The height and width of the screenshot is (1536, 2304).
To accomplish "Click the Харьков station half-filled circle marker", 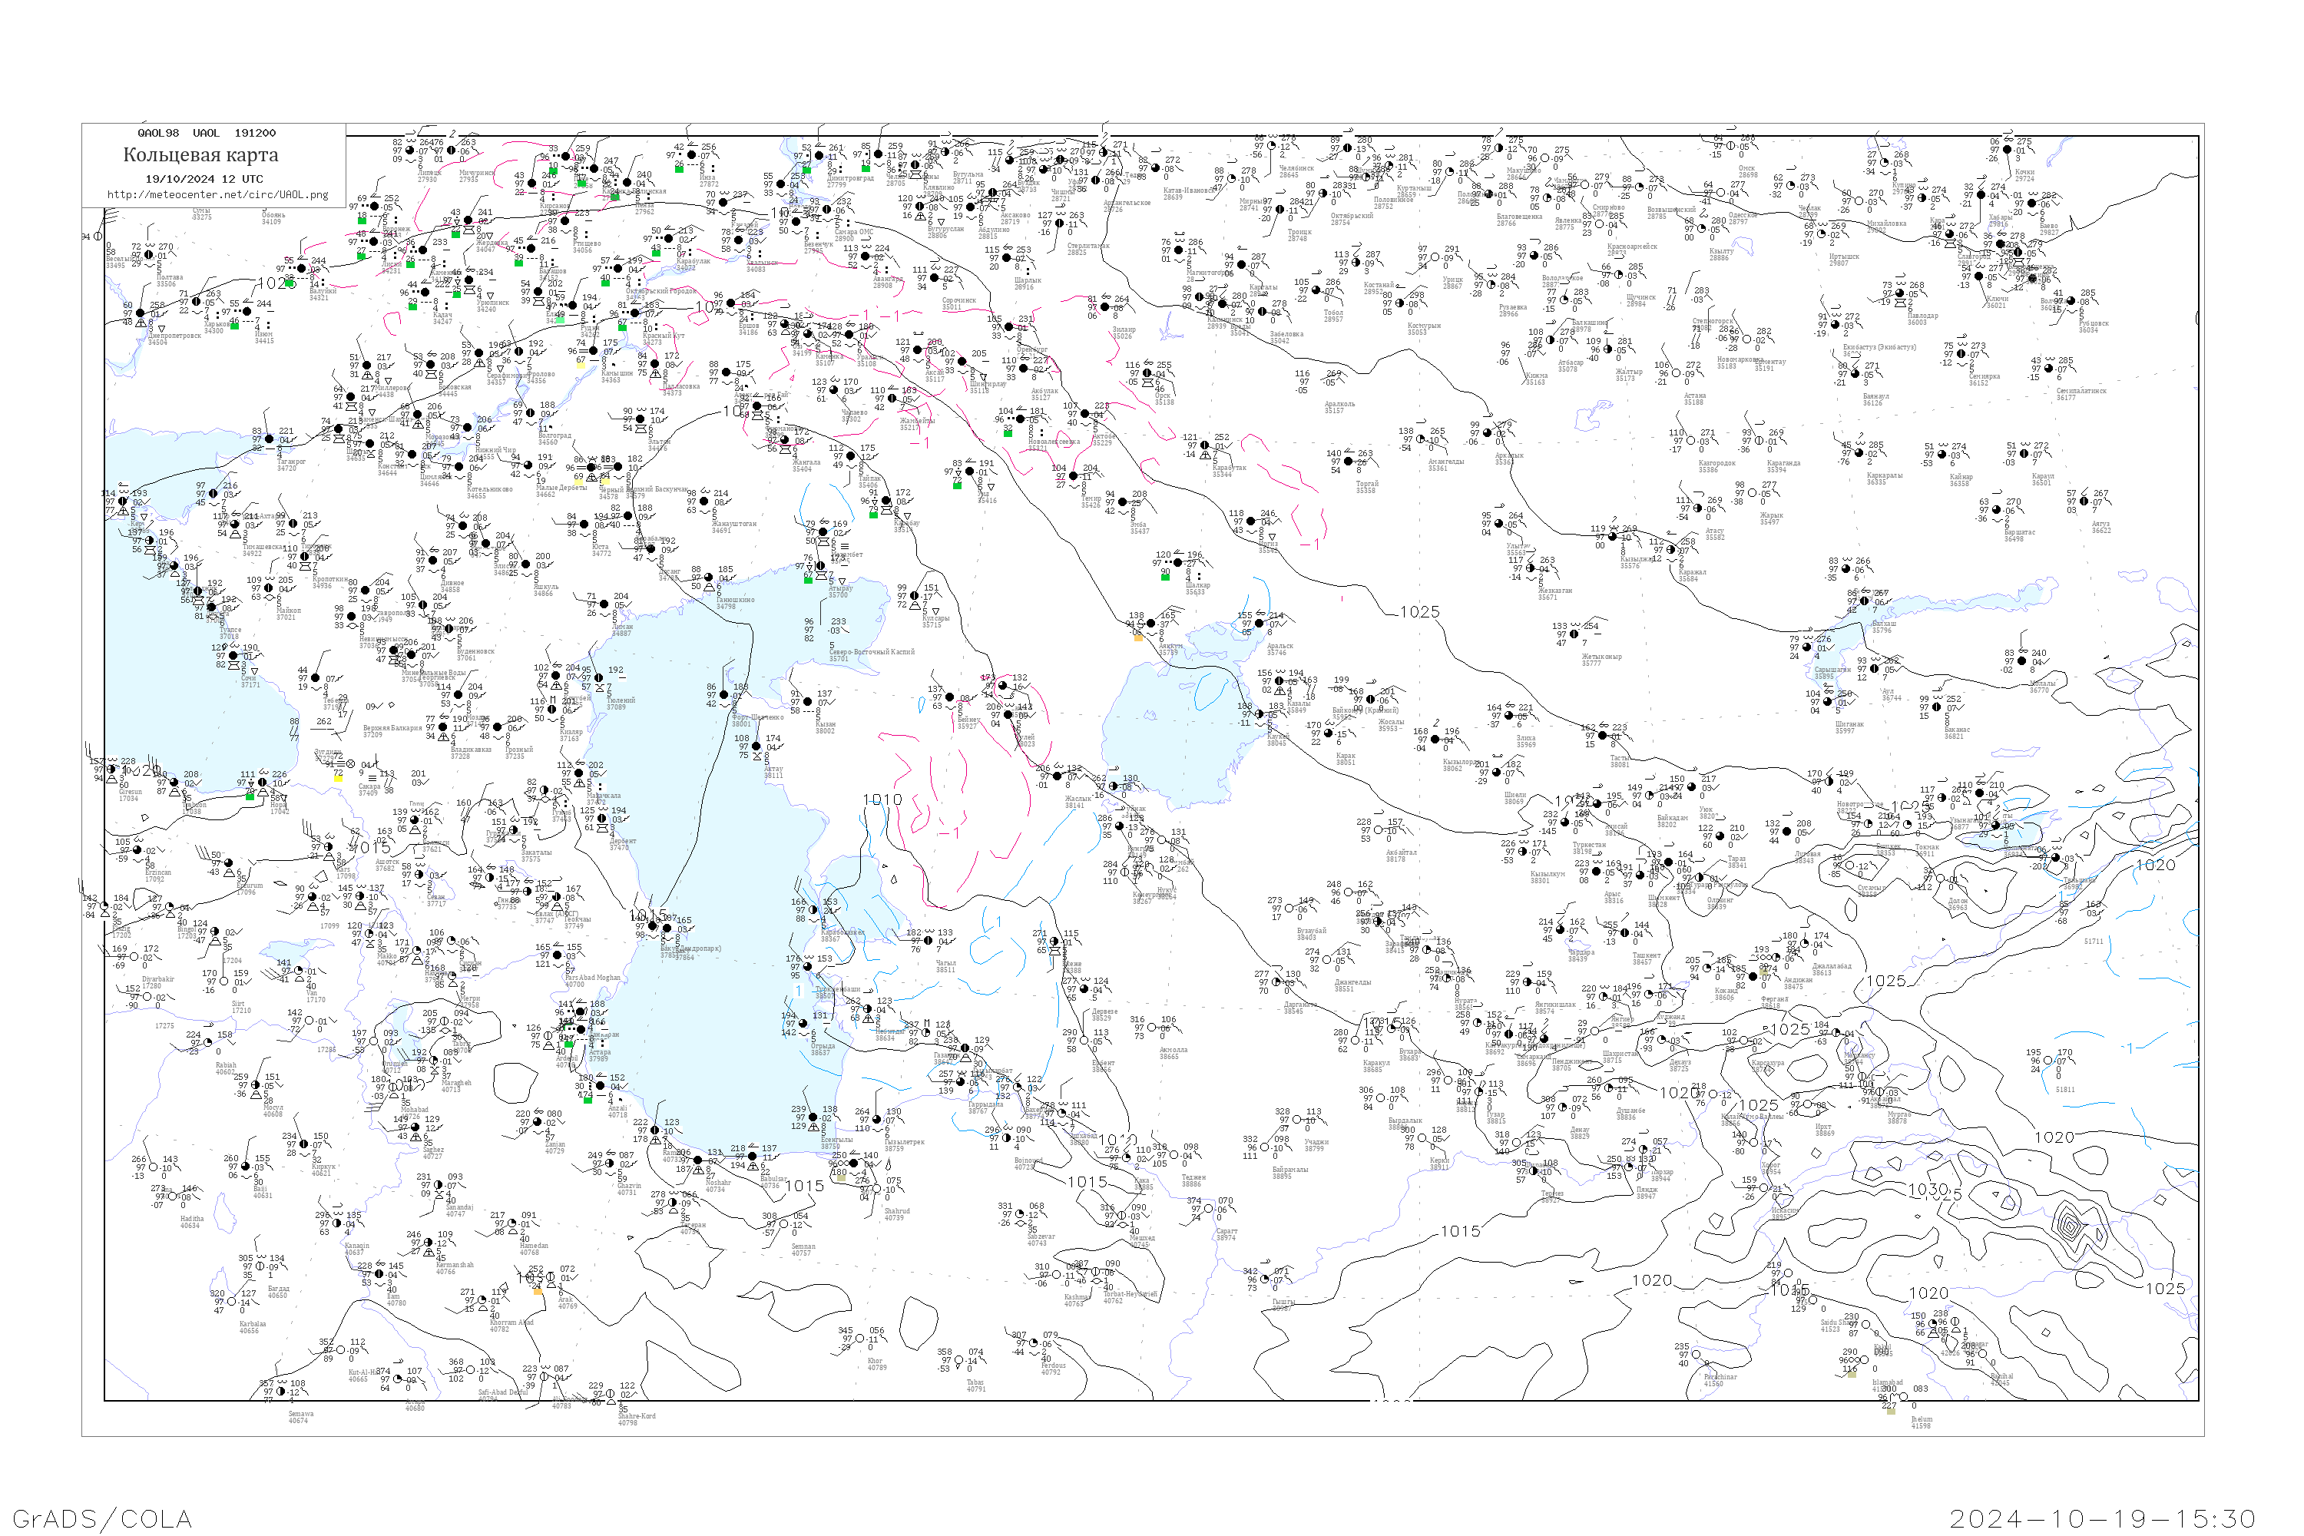I will (x=196, y=302).
